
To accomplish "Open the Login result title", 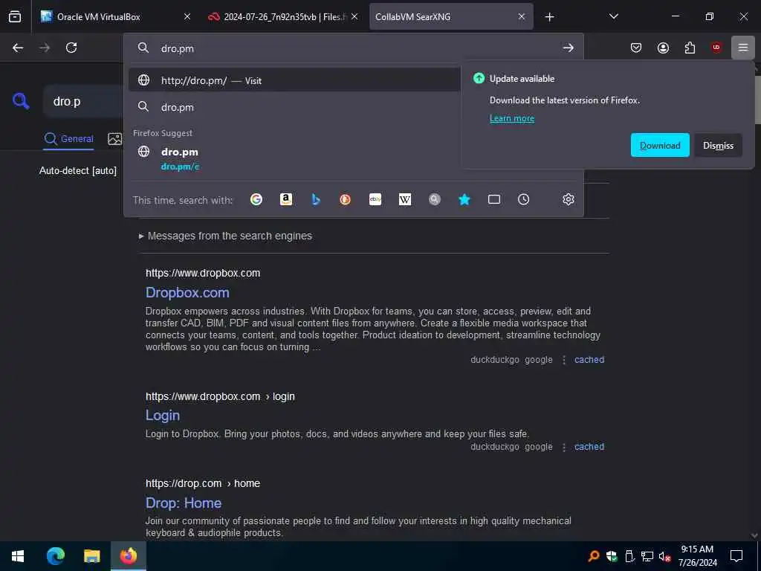I will coord(163,415).
